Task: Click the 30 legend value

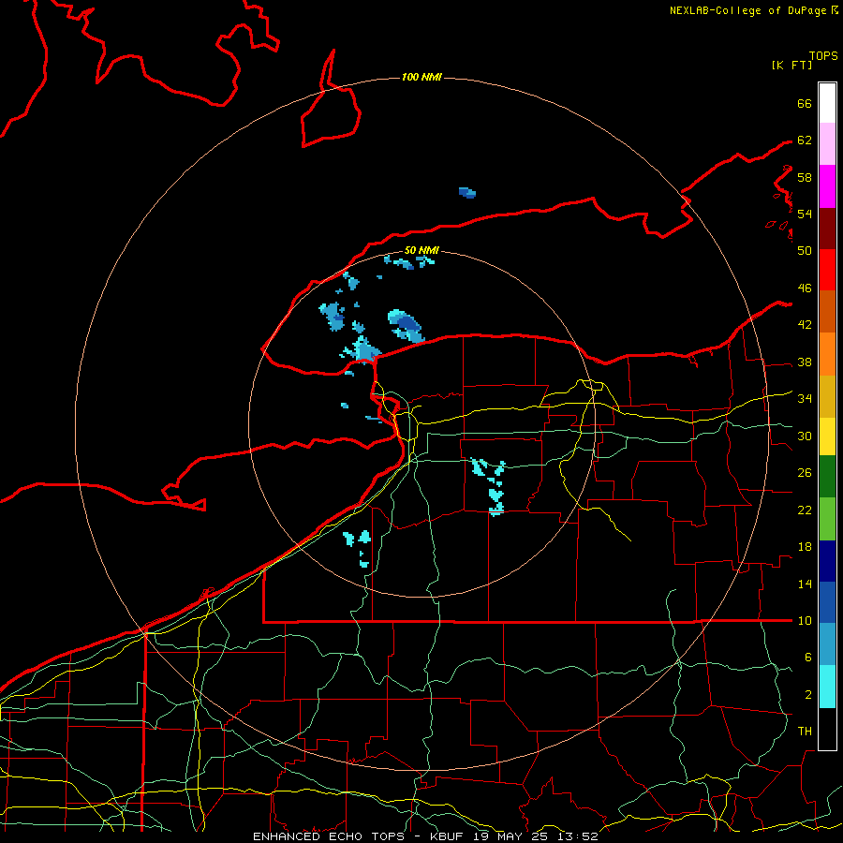Action: click(805, 436)
